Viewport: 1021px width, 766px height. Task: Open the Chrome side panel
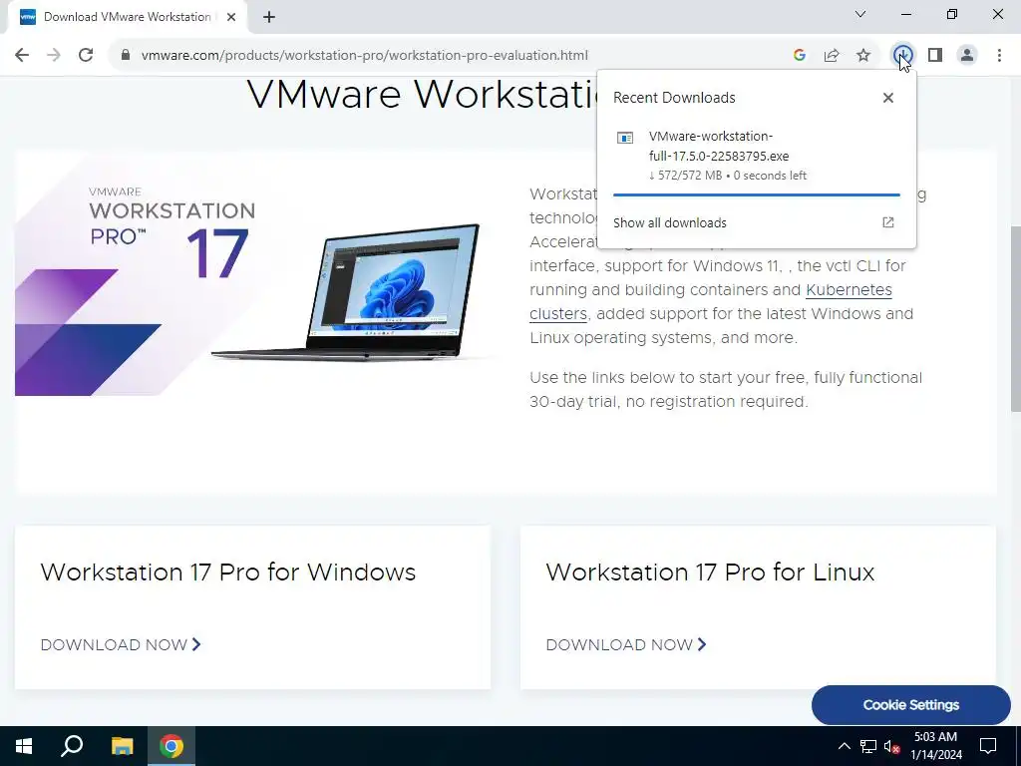click(x=935, y=56)
